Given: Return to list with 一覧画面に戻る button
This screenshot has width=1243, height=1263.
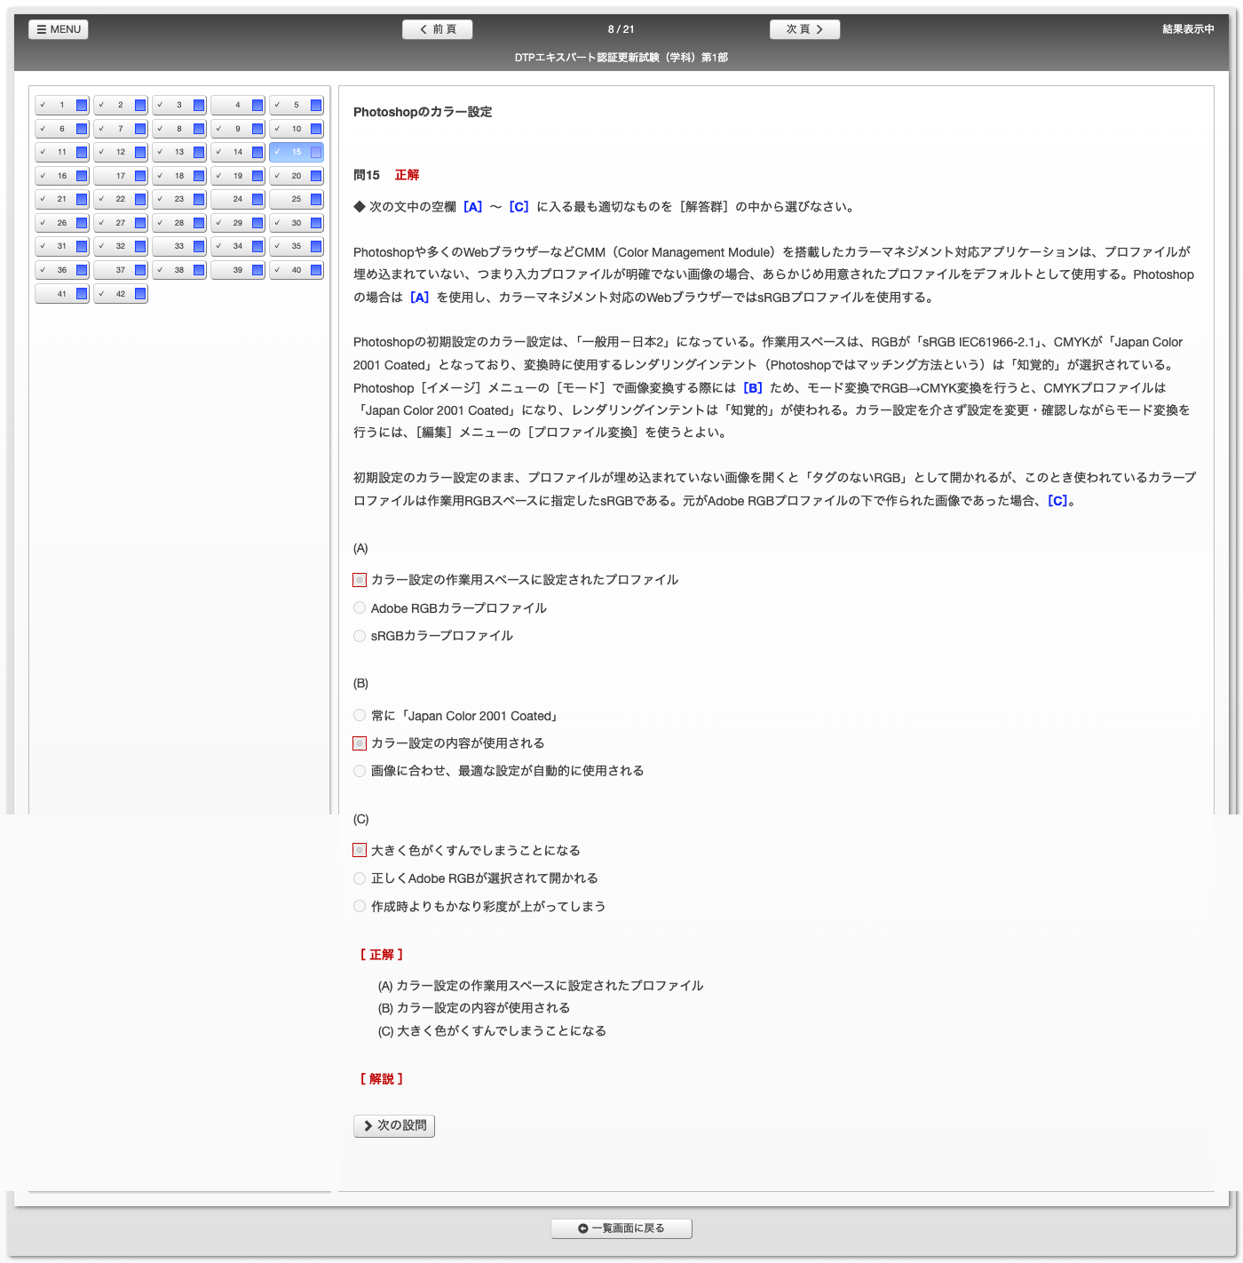Looking at the screenshot, I should 621,1228.
